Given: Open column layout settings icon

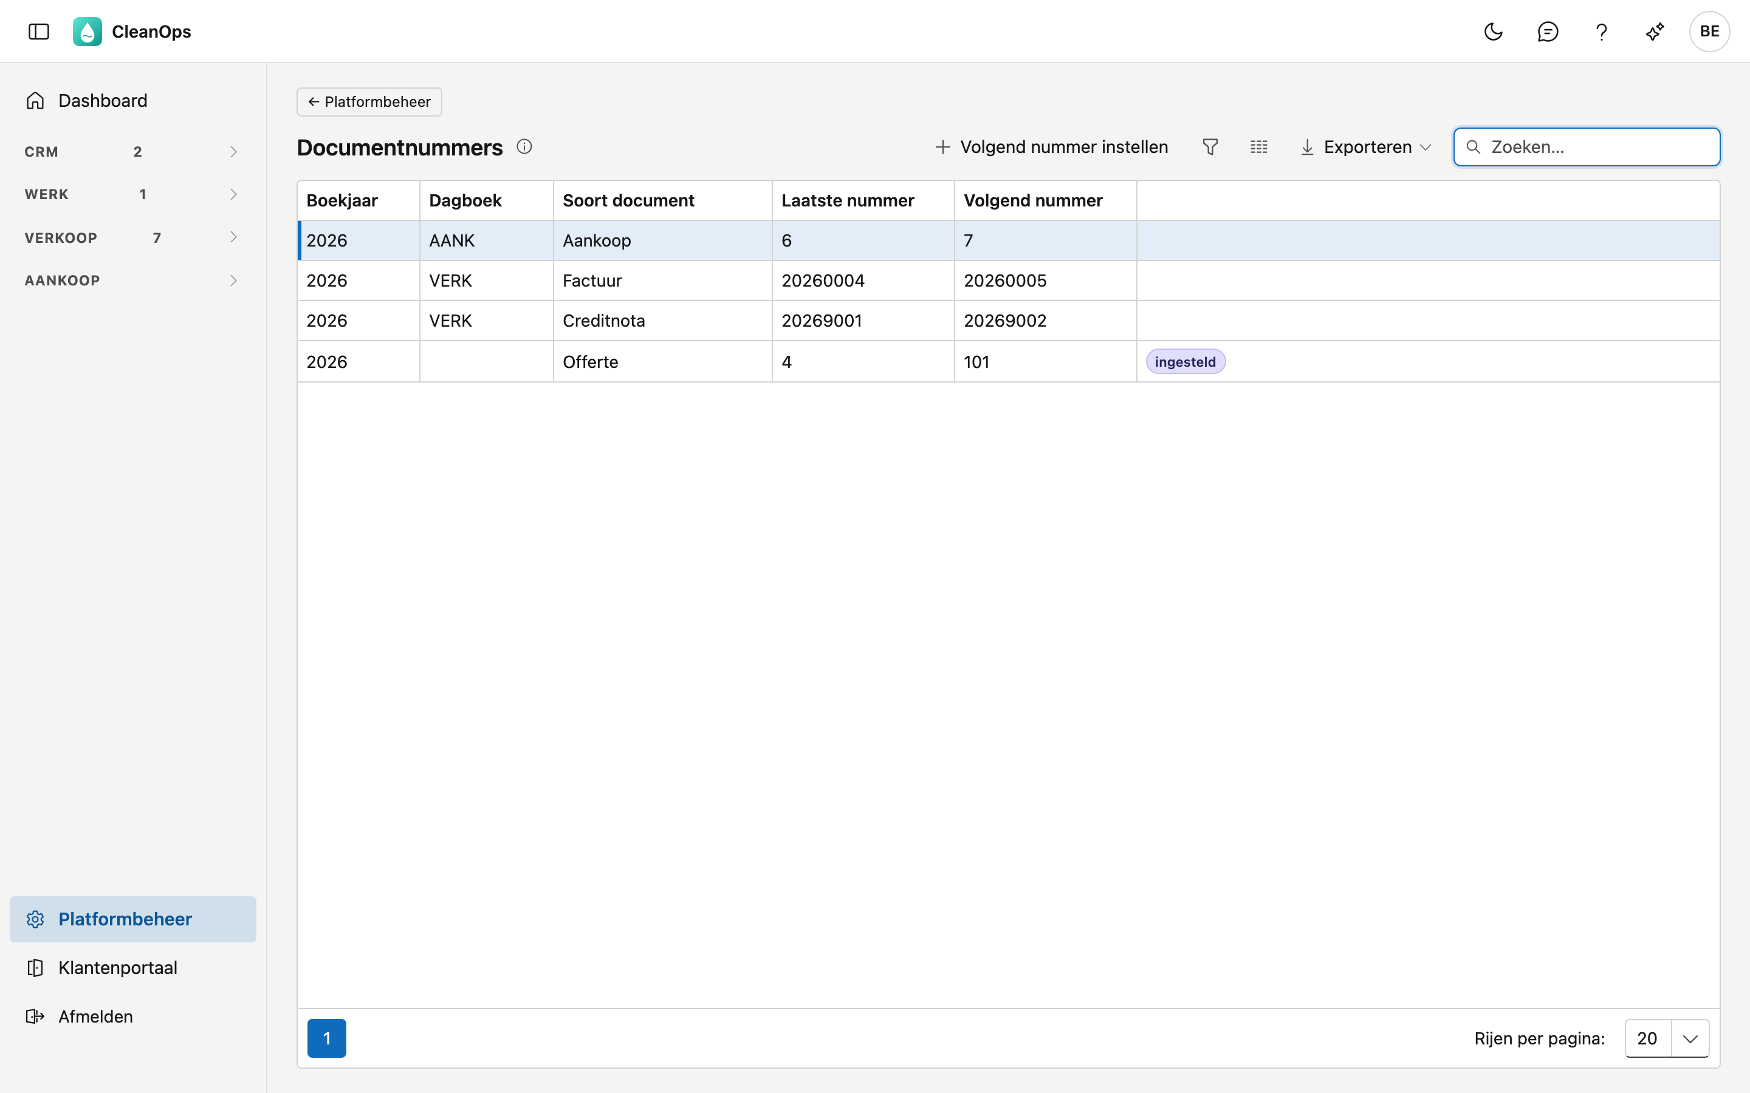Looking at the screenshot, I should click(x=1259, y=147).
